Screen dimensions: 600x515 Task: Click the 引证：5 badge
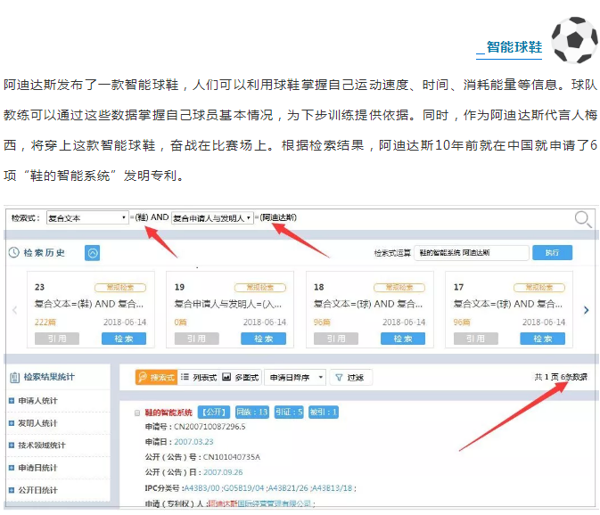[x=289, y=413]
